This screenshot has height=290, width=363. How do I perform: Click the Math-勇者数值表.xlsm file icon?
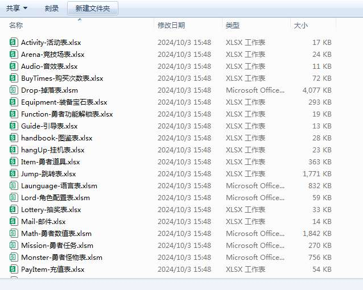(14, 234)
